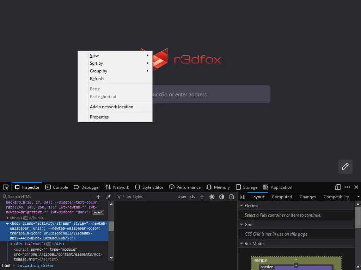This screenshot has width=361, height=270.
Task: Switch to the Console tab
Action: pyautogui.click(x=57, y=187)
